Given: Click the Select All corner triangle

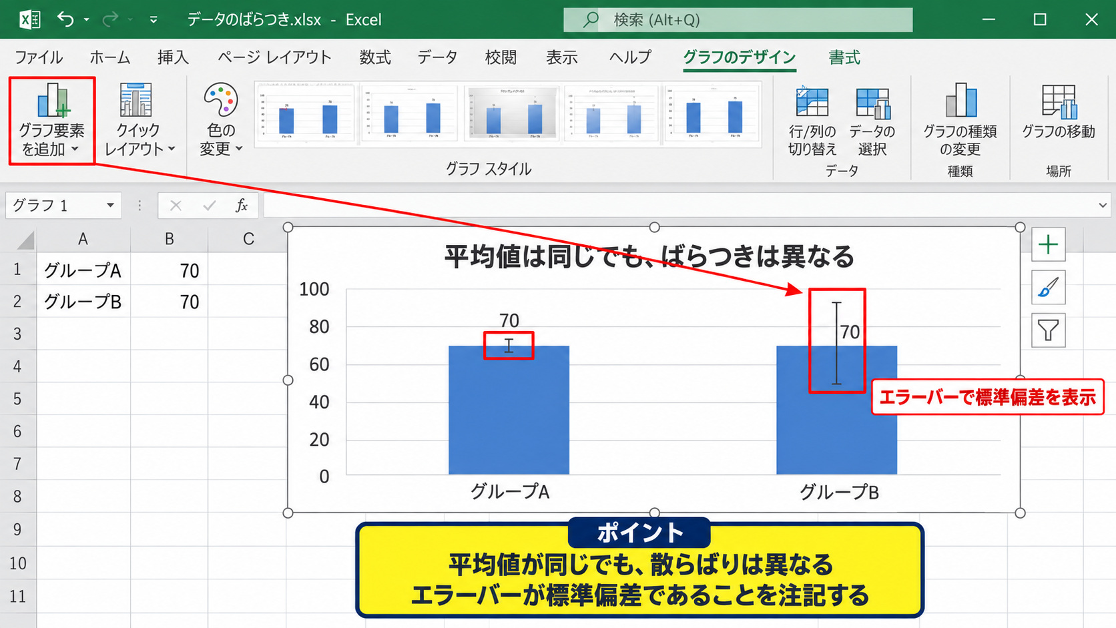Looking at the screenshot, I should 25,240.
